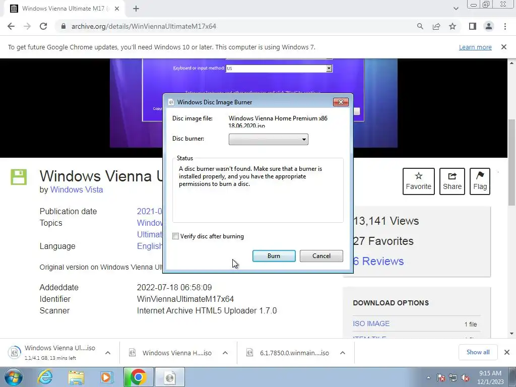Viewport: 516px width, 387px height.
Task: Open the taskbar clock showing 9:15 AM
Action: tap(490, 377)
